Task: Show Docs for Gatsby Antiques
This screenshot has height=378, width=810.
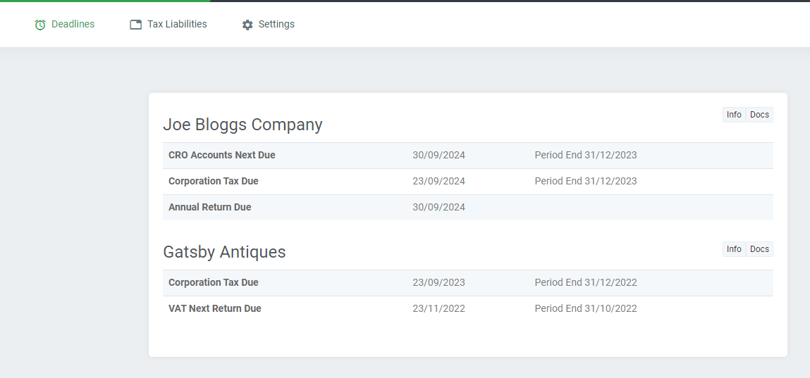Action: point(759,249)
